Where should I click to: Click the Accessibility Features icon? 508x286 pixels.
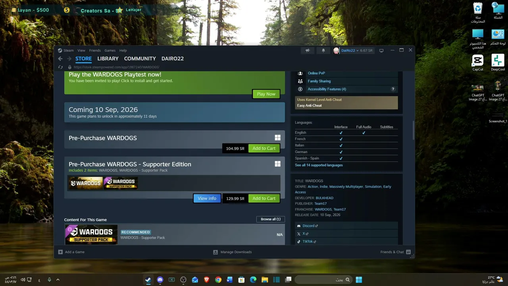(300, 89)
